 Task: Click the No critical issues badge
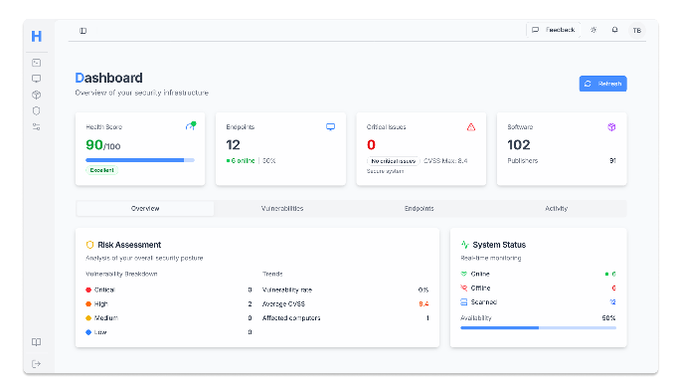(394, 161)
